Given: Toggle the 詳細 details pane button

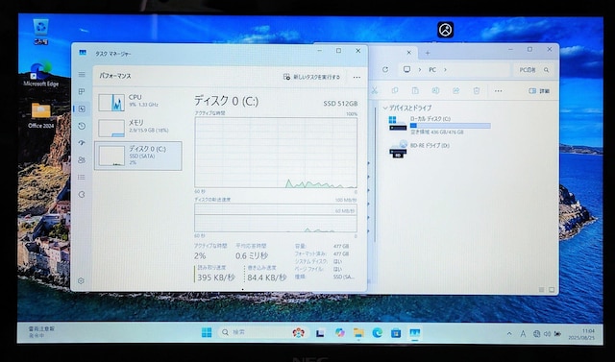Looking at the screenshot, I should point(539,91).
